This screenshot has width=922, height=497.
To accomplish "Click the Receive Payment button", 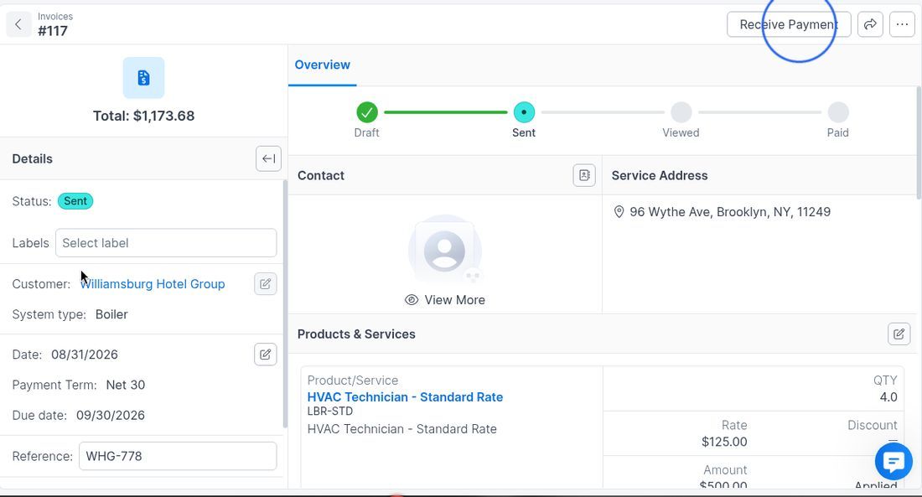I will pos(789,24).
